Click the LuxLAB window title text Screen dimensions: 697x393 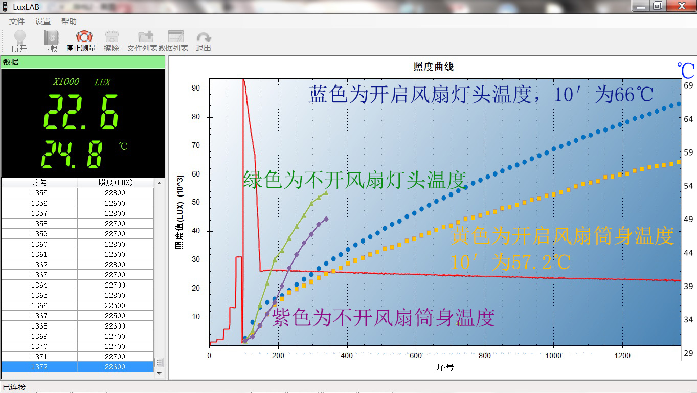26,7
